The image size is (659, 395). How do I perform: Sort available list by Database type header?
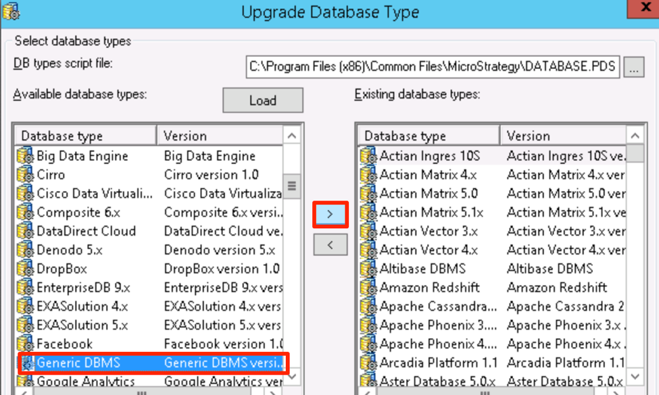tap(86, 136)
